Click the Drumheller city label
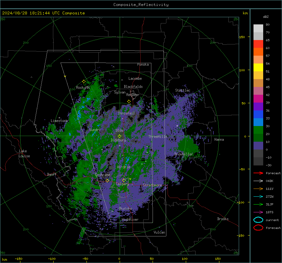The height and width of the screenshot is (263, 282). (184, 154)
